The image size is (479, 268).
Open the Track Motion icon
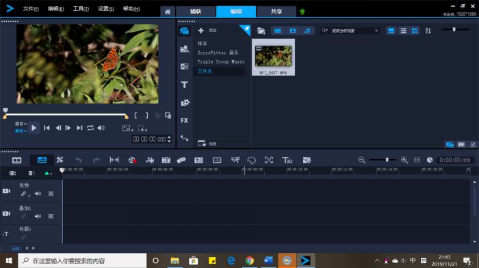[181, 160]
